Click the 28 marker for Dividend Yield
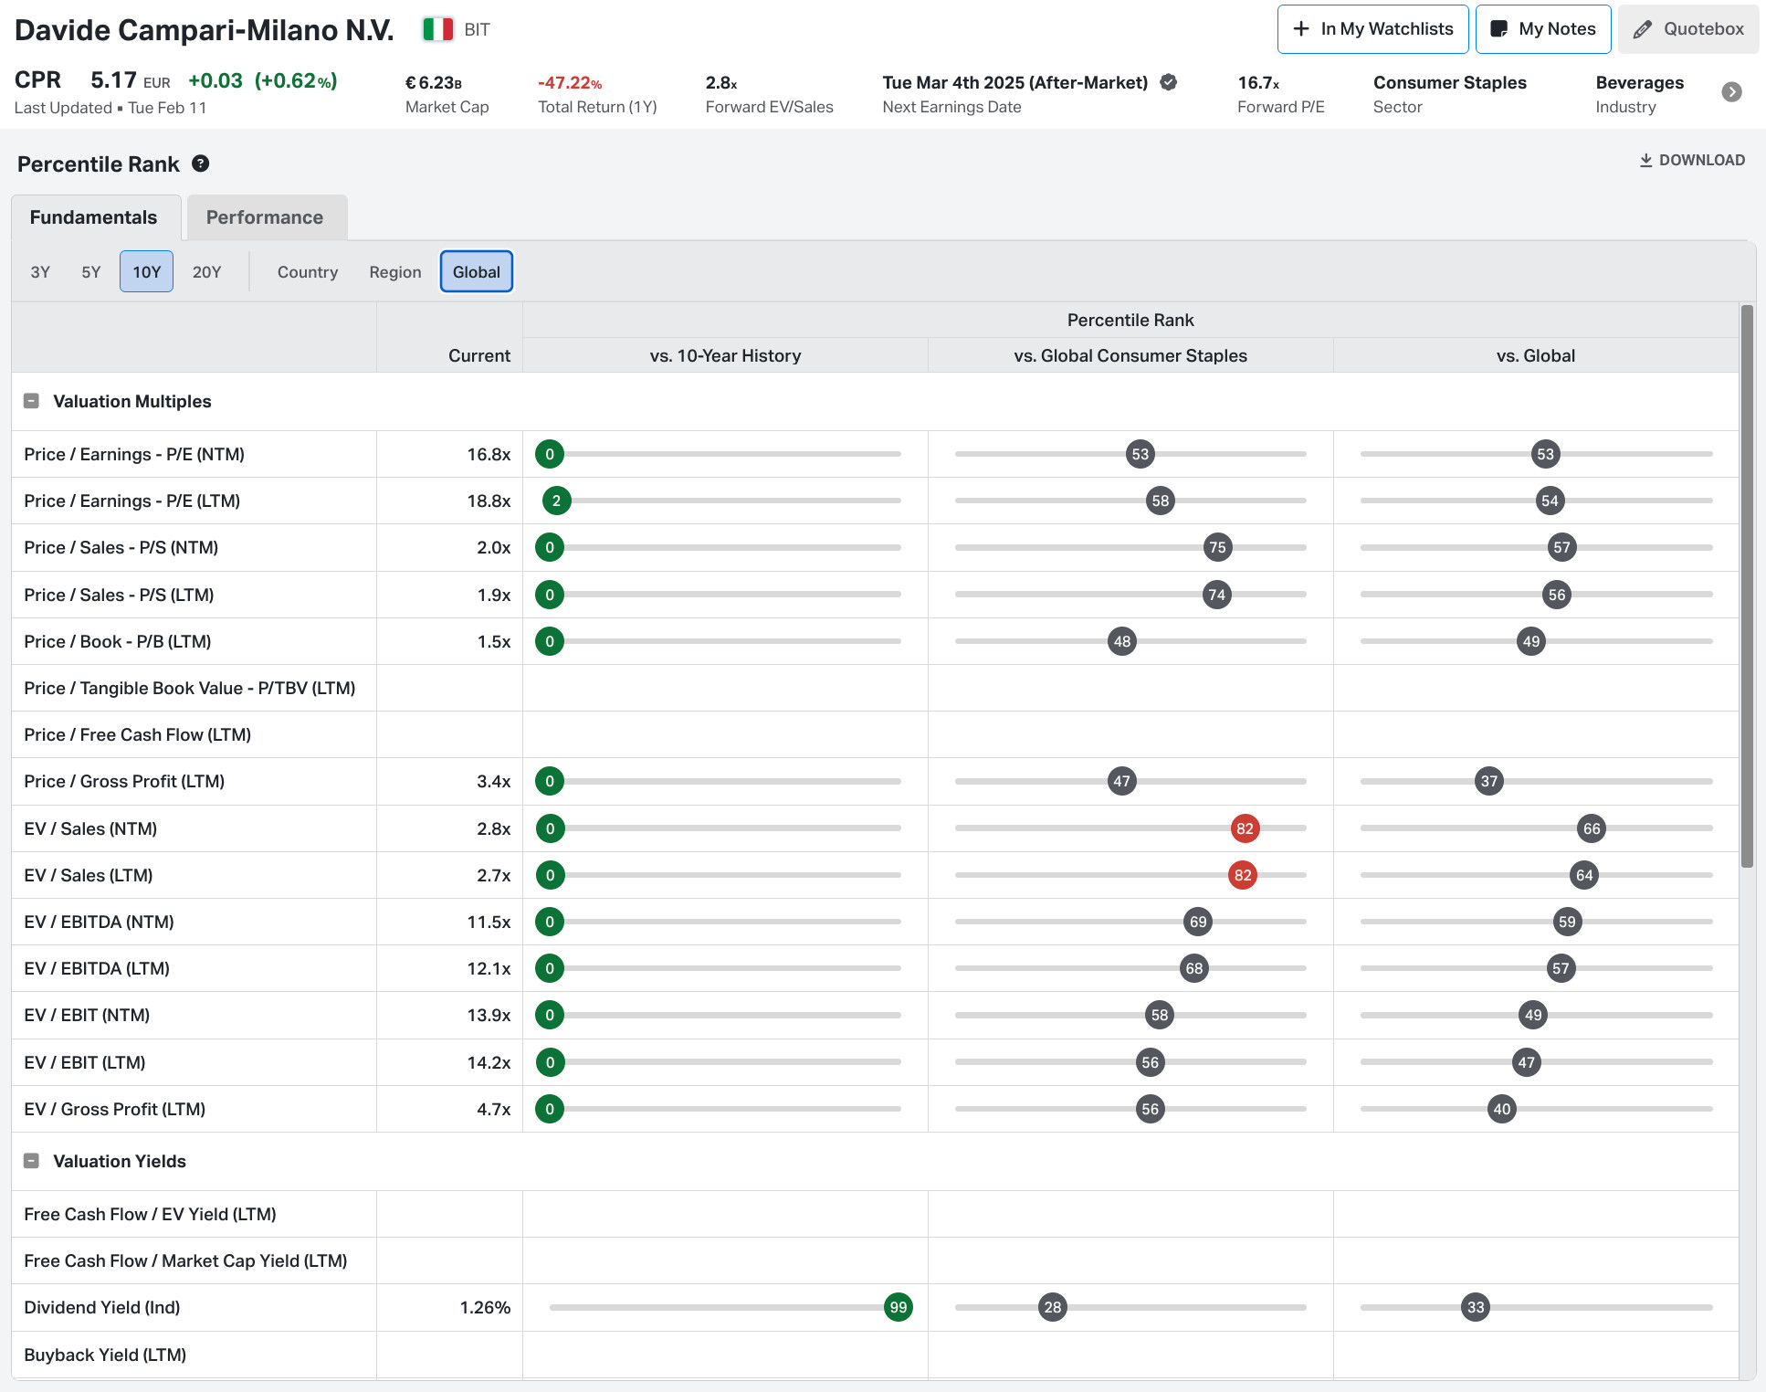The image size is (1766, 1392). pos(1053,1307)
